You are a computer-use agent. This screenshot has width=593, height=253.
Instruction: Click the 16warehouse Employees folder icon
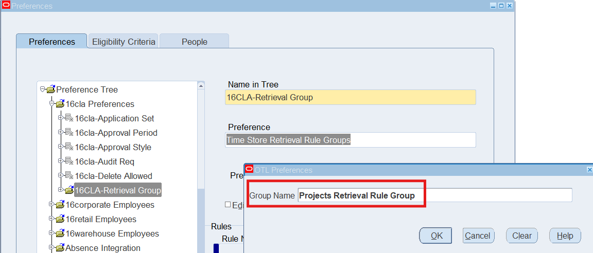click(60, 233)
